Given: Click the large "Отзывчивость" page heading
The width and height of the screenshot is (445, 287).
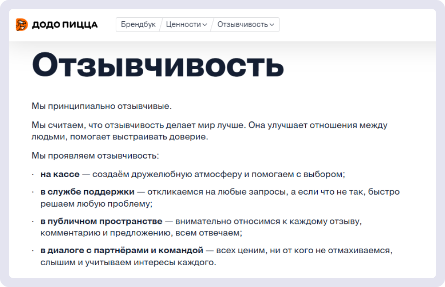Looking at the screenshot, I should 158,65.
